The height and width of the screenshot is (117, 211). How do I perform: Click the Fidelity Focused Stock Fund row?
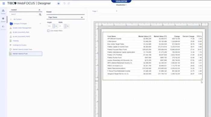click(154, 49)
